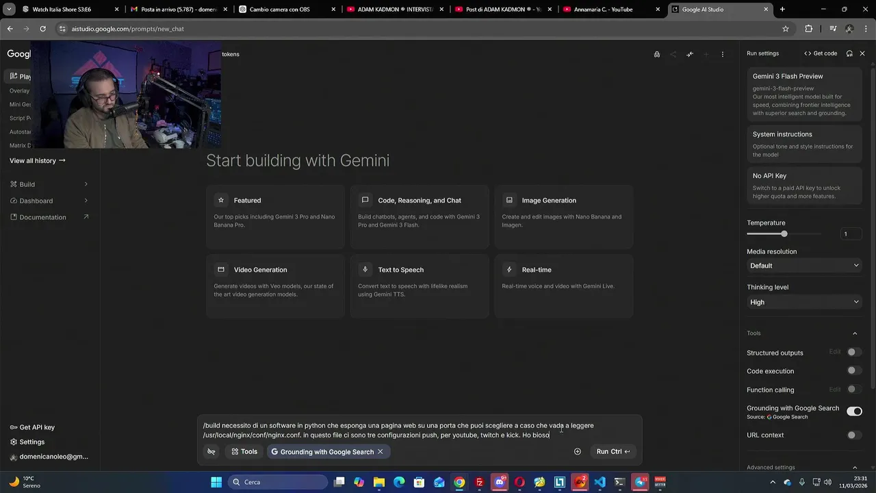Open System instructions card
The image size is (876, 493).
804,144
